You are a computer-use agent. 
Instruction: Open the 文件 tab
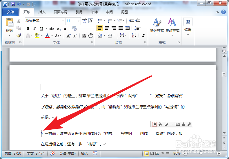(10, 12)
